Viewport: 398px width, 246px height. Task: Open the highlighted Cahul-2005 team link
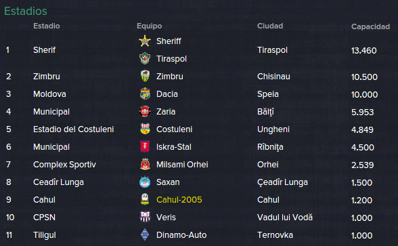pyautogui.click(x=179, y=200)
